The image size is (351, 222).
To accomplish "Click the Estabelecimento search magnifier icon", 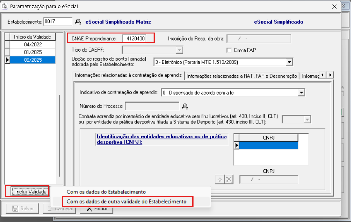I will (78, 22).
